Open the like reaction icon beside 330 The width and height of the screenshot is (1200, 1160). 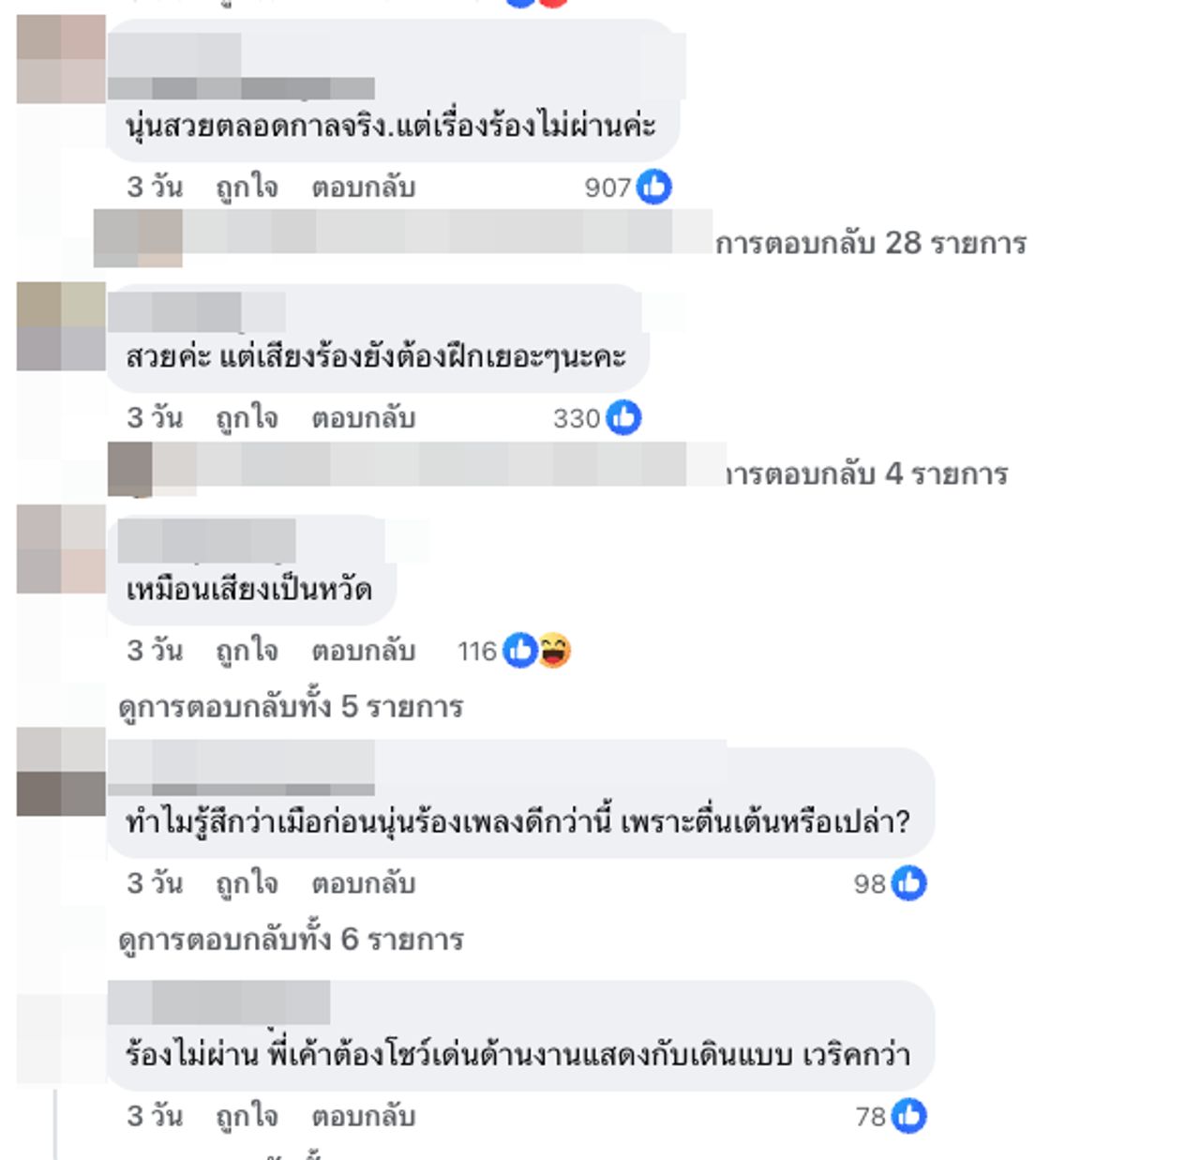pos(623,417)
